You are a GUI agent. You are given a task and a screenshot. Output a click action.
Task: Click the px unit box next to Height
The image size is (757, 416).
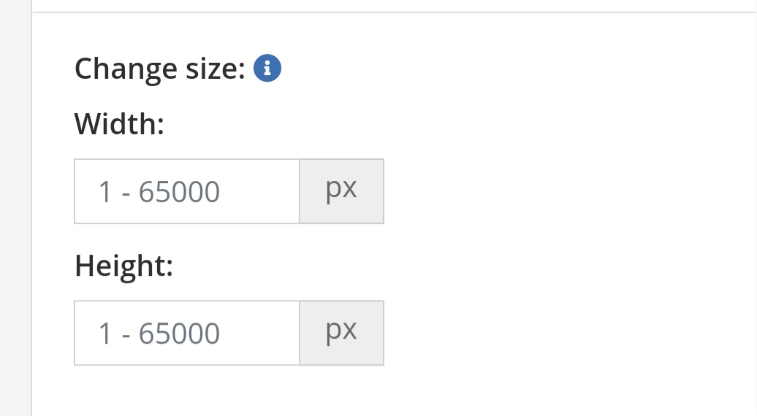pyautogui.click(x=342, y=333)
